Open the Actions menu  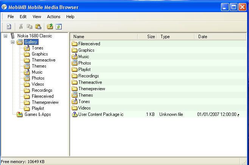click(x=54, y=17)
